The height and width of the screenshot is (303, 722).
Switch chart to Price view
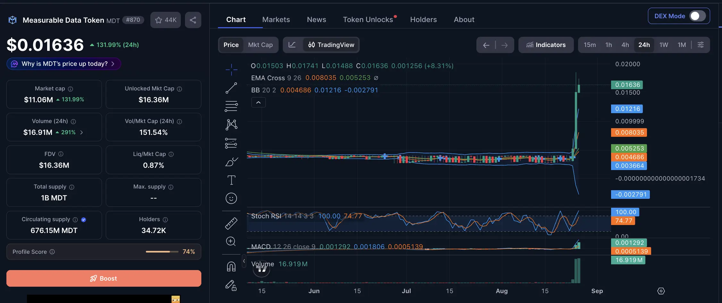pyautogui.click(x=231, y=45)
